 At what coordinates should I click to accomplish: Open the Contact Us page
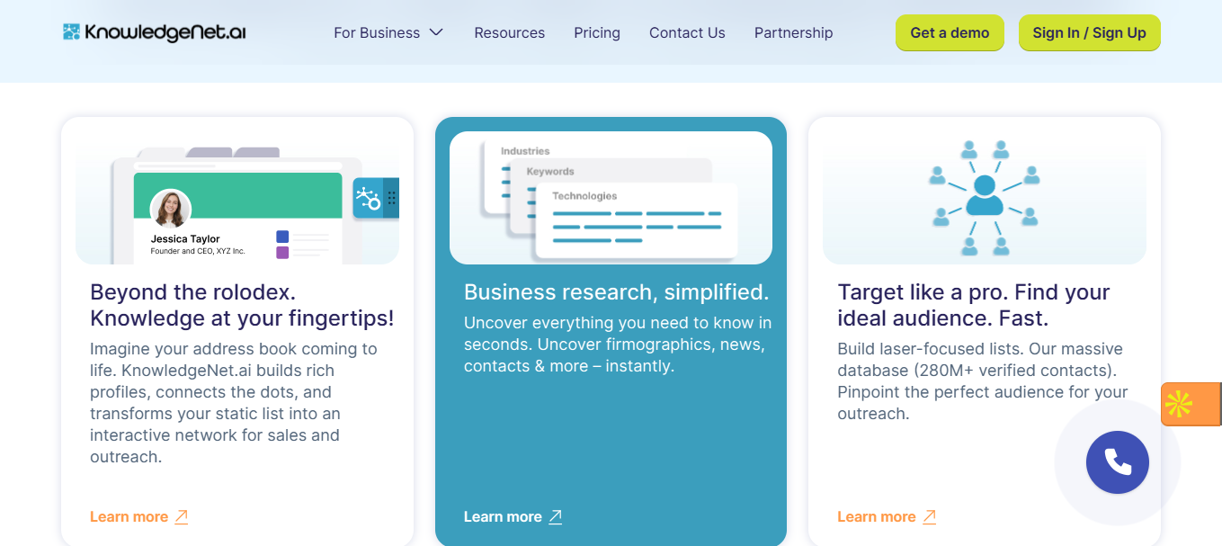coord(687,32)
